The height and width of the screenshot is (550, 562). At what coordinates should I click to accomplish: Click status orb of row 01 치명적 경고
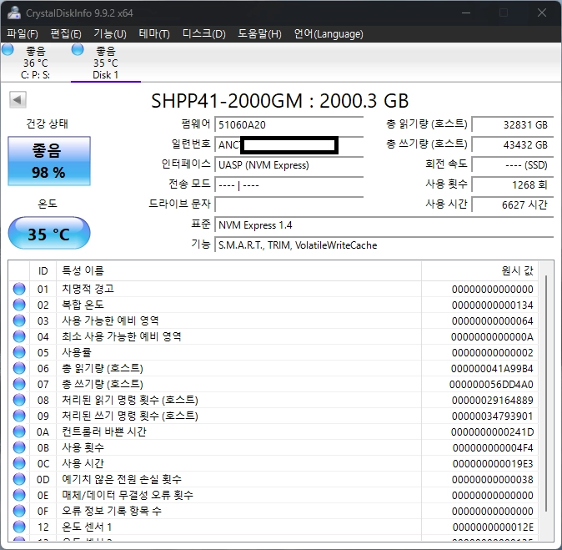pyautogui.click(x=19, y=289)
